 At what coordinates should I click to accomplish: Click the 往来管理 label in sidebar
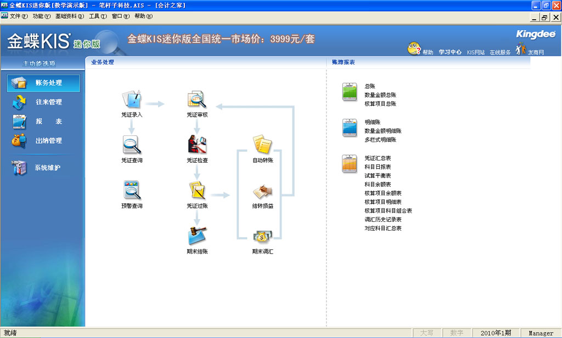click(49, 102)
